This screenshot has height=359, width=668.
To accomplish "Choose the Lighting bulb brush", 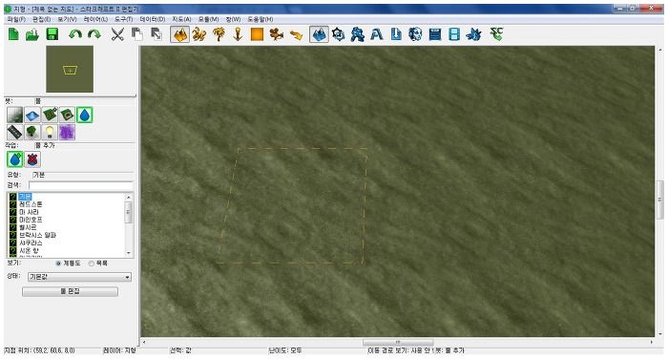I will pos(50,133).
